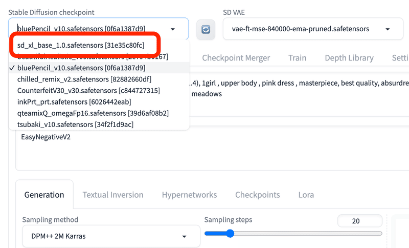This screenshot has width=409, height=248.
Task: Open the Depth Library tab
Action: 349,58
